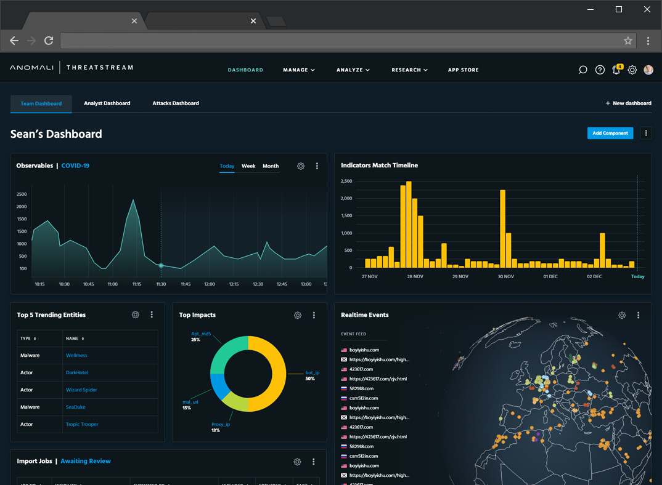Click lime Proxy_ip donut segment
The height and width of the screenshot is (485, 662).
(x=235, y=403)
